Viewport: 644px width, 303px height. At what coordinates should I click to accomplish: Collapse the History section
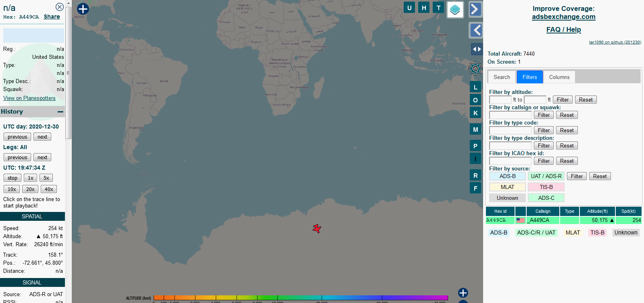pyautogui.click(x=60, y=112)
